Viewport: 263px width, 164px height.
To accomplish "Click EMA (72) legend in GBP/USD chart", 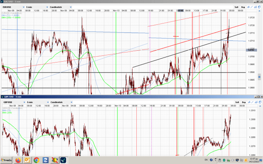I will tap(7, 110).
